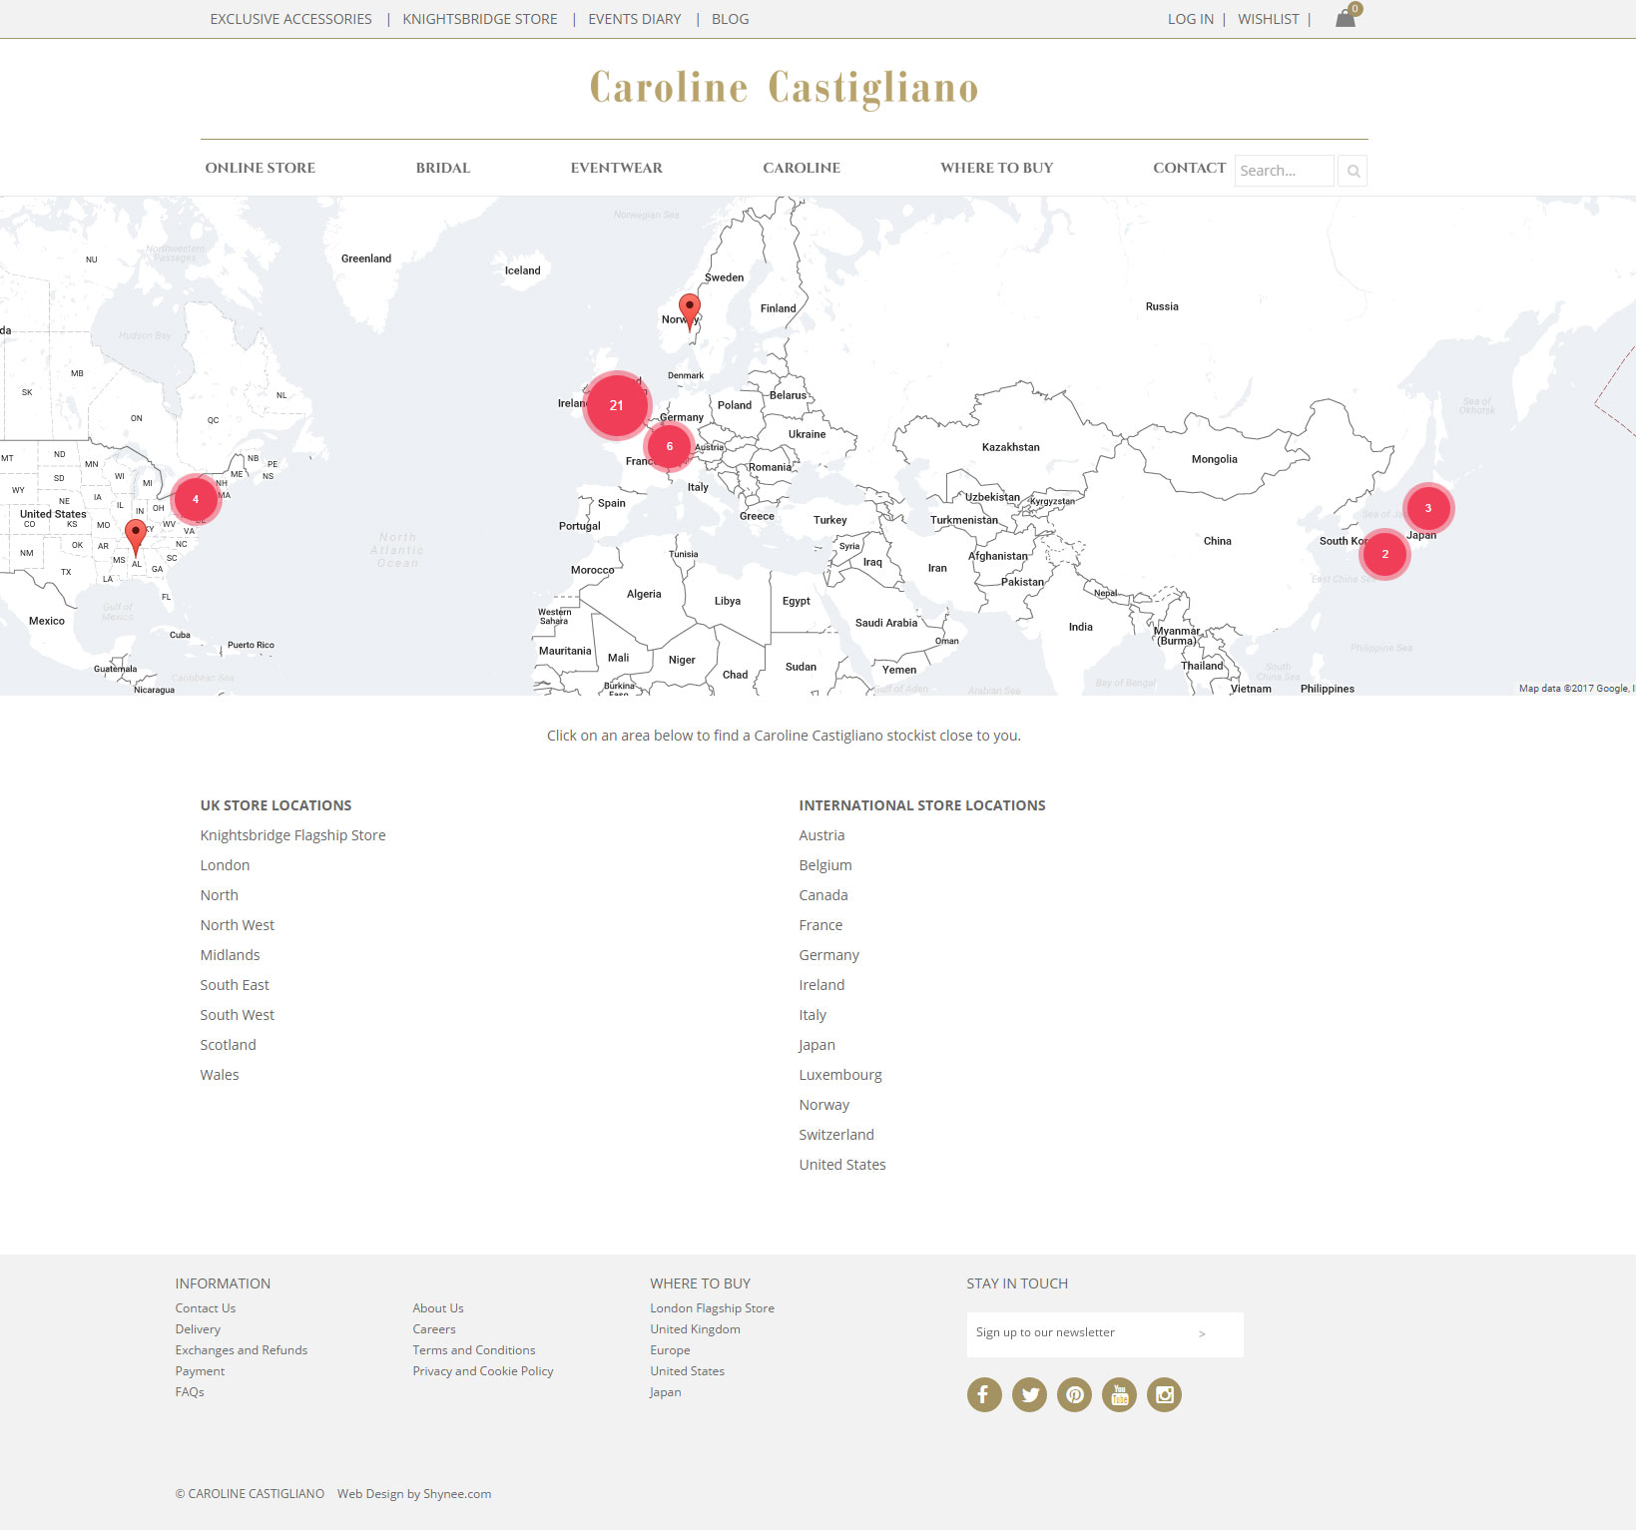Open London Flagship Store footer link
Viewport: 1636px width, 1530px height.
713,1308
